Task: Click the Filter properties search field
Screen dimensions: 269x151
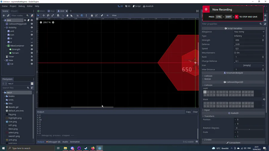Action: click(232, 24)
